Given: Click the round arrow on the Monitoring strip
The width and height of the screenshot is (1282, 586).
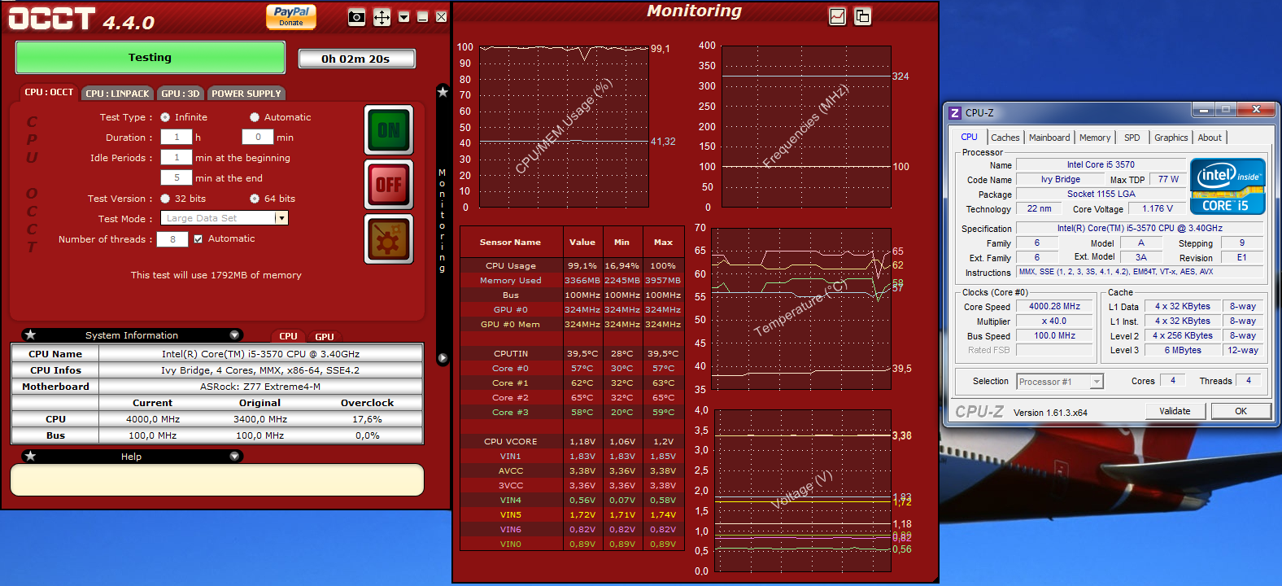Looking at the screenshot, I should [443, 358].
